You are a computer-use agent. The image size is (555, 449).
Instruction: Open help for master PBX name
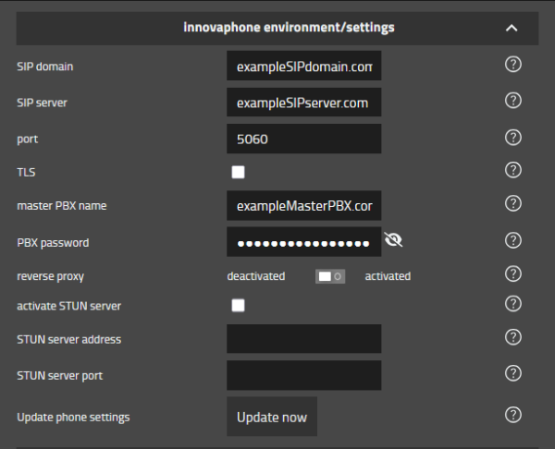coord(512,203)
